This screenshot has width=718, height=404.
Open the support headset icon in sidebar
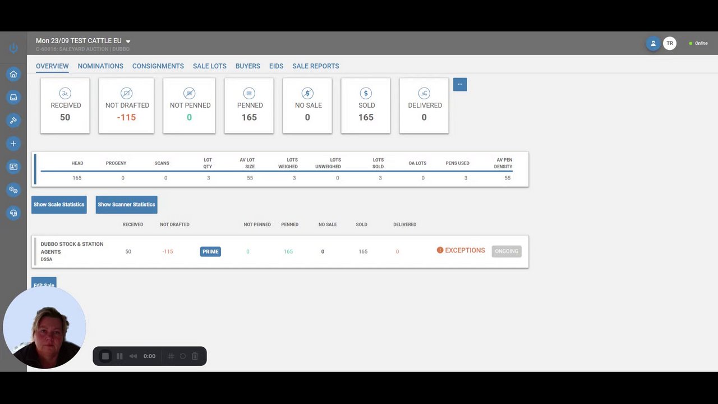click(13, 213)
